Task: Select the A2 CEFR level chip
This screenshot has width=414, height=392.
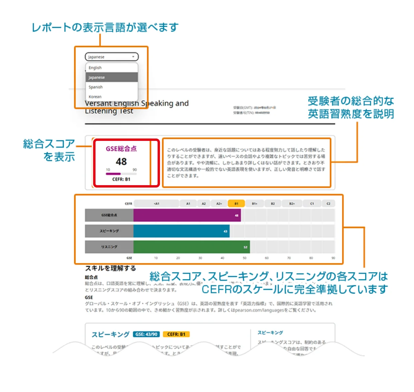Action: [x=204, y=204]
